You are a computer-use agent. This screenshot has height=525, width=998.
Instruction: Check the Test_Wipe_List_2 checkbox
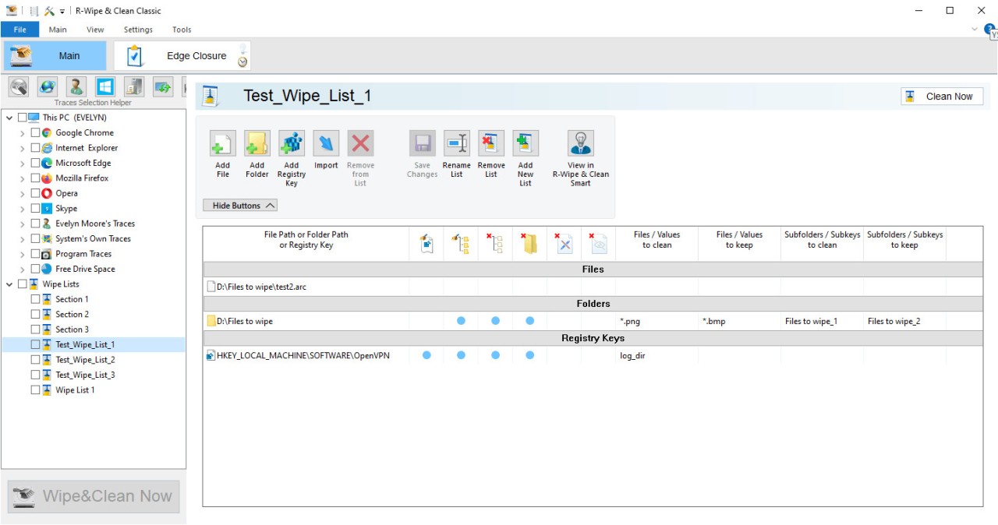(35, 360)
